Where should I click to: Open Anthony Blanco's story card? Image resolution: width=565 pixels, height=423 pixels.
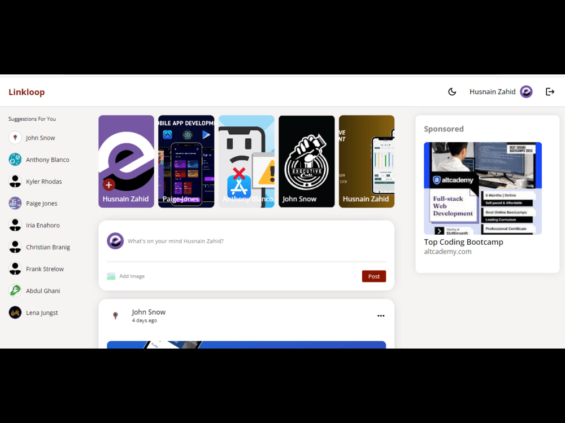246,161
